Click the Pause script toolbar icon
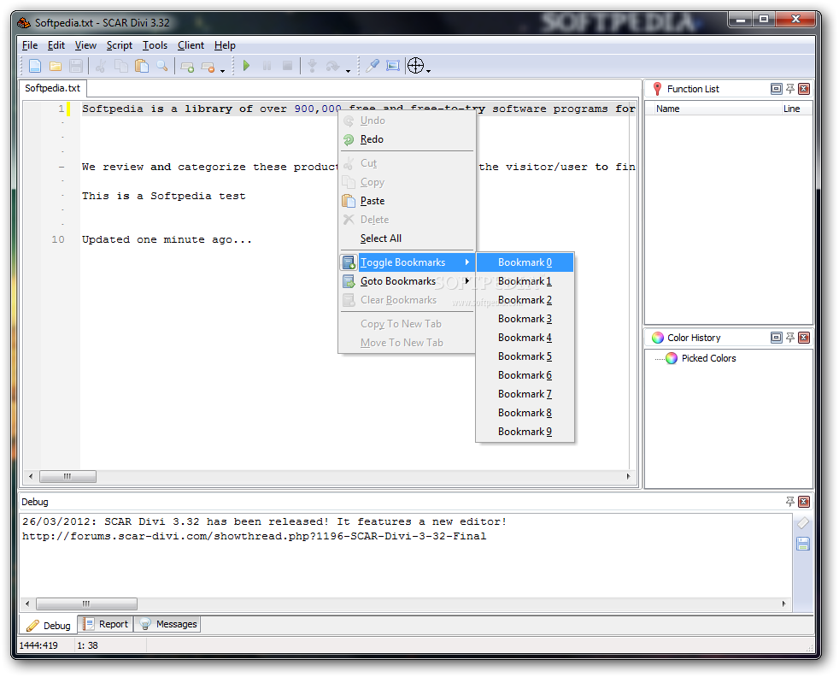This screenshot has height=677, width=839. point(267,66)
